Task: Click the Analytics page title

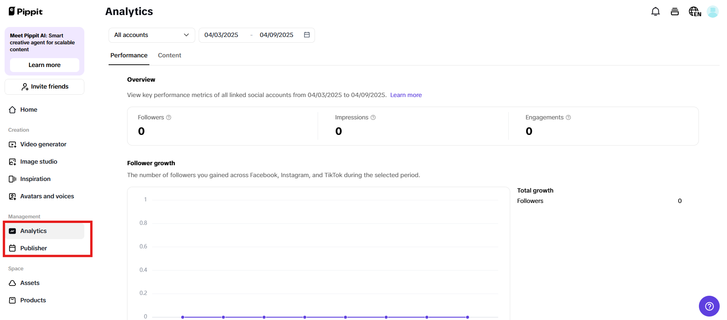Action: point(129,12)
